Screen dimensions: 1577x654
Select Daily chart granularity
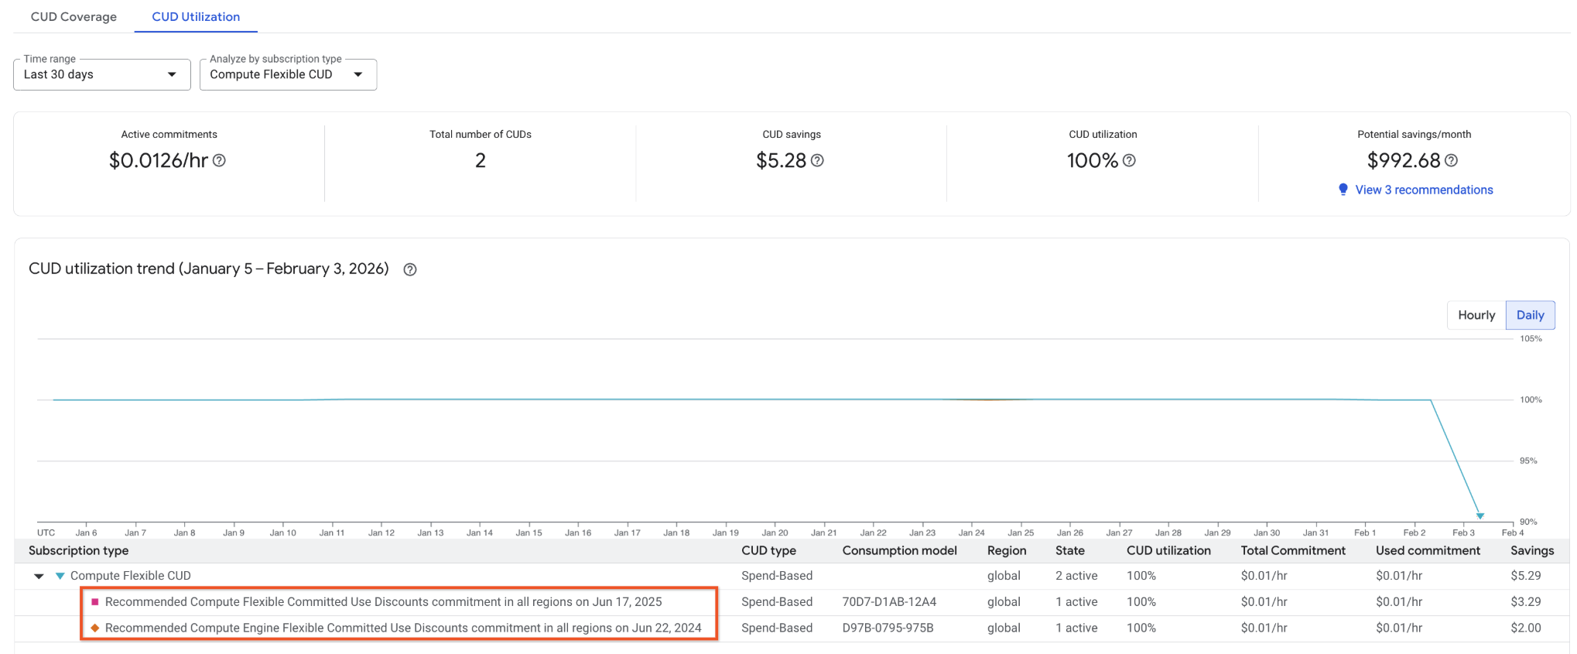pyautogui.click(x=1530, y=315)
